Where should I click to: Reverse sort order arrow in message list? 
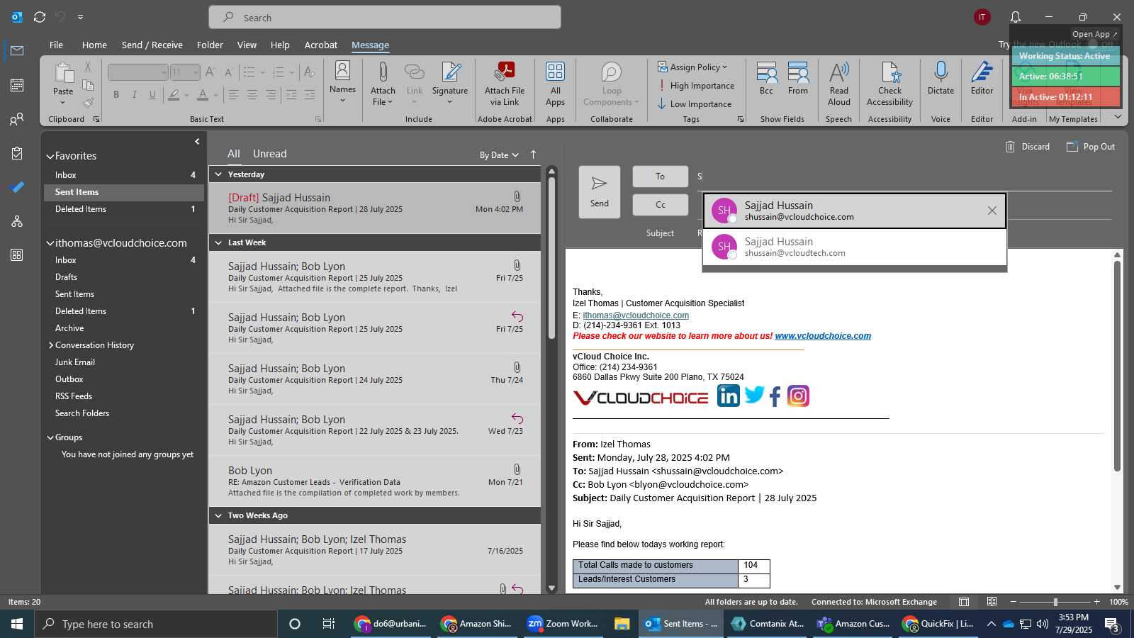534,155
